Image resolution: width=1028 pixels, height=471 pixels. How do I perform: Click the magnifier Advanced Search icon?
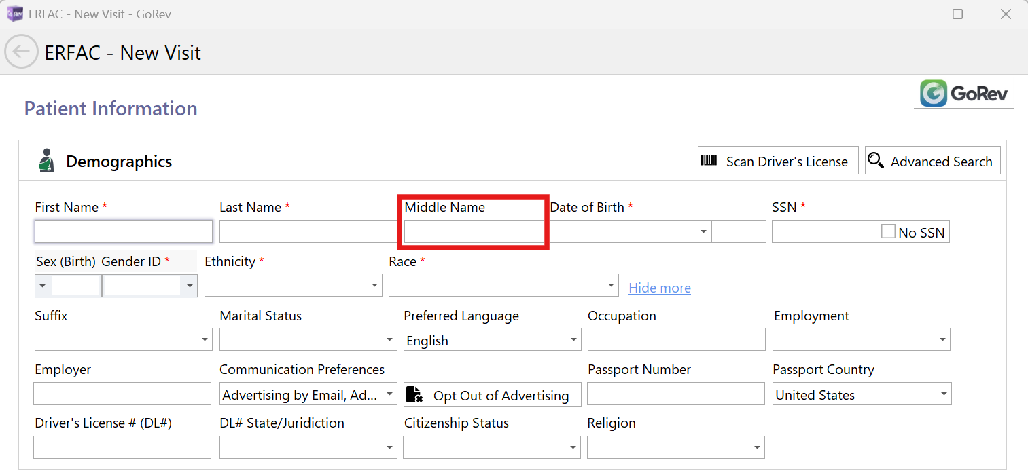pos(876,161)
